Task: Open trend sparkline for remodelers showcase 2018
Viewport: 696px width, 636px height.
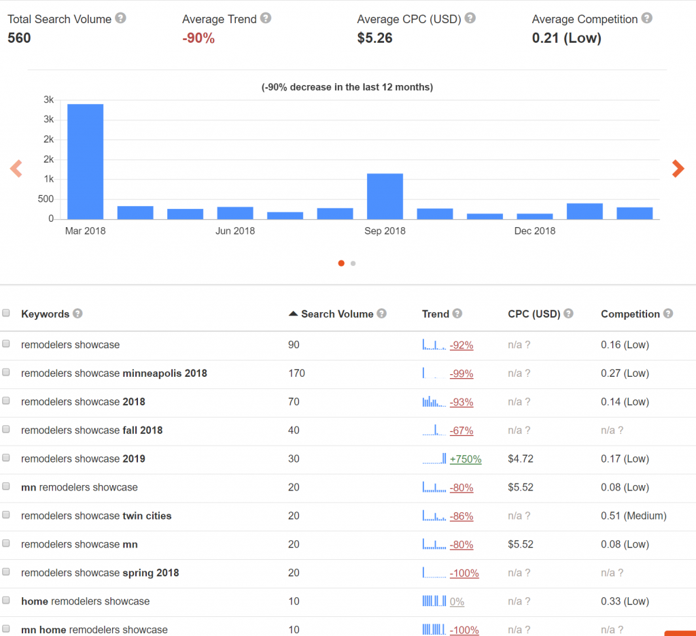Action: [x=434, y=402]
